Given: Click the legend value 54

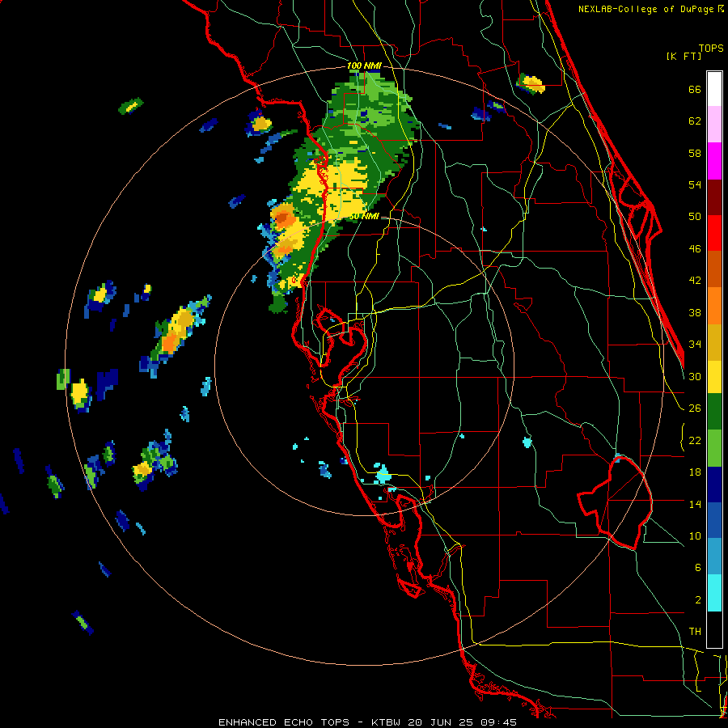Looking at the screenshot, I should (x=695, y=184).
